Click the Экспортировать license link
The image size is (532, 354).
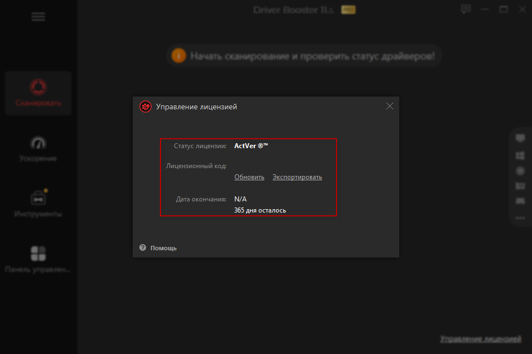297,177
